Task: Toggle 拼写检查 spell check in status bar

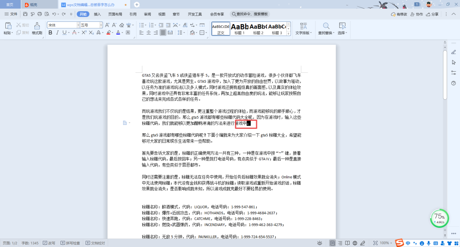Action: 70,243
